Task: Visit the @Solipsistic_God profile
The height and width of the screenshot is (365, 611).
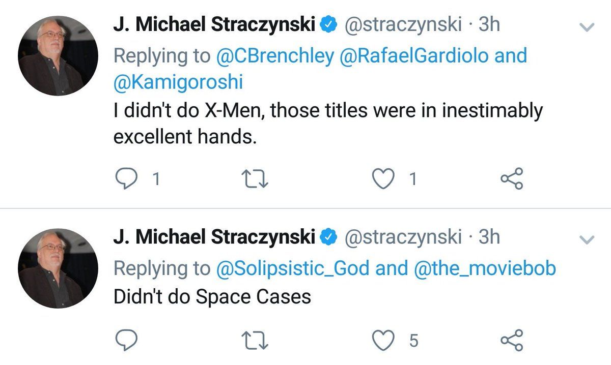Action: click(293, 268)
